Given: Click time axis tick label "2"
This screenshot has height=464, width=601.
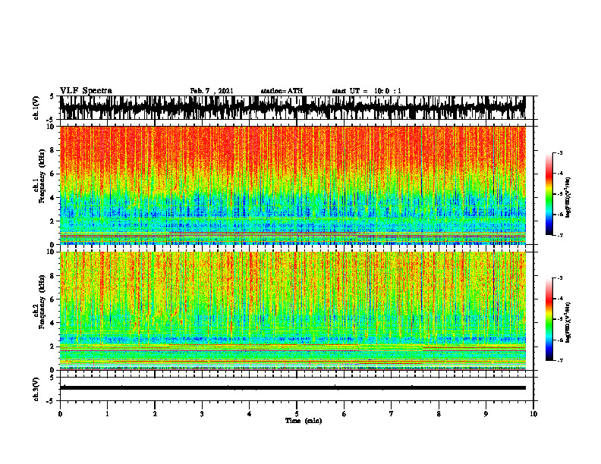Looking at the screenshot, I should (x=155, y=414).
